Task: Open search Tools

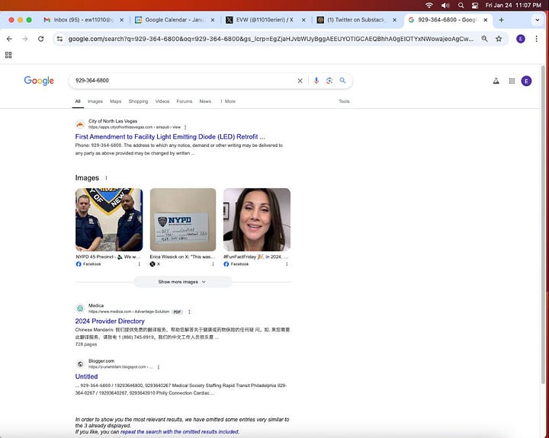Action: 344,101
